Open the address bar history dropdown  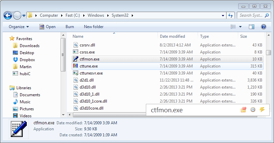click(223, 15)
